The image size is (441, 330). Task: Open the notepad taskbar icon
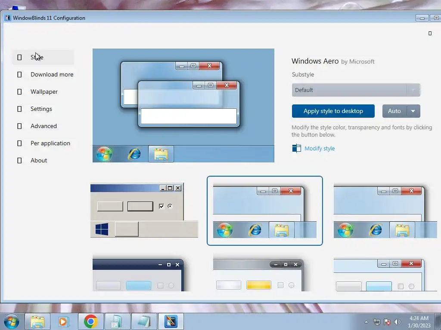(144, 321)
